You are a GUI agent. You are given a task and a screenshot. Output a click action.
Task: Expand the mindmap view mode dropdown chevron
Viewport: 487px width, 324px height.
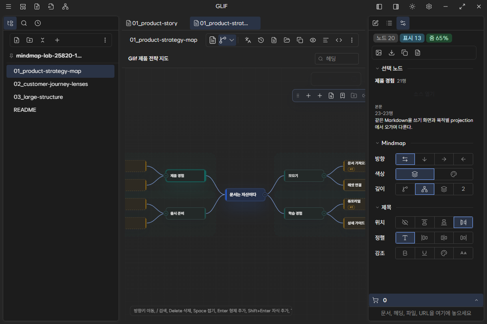[x=232, y=40]
